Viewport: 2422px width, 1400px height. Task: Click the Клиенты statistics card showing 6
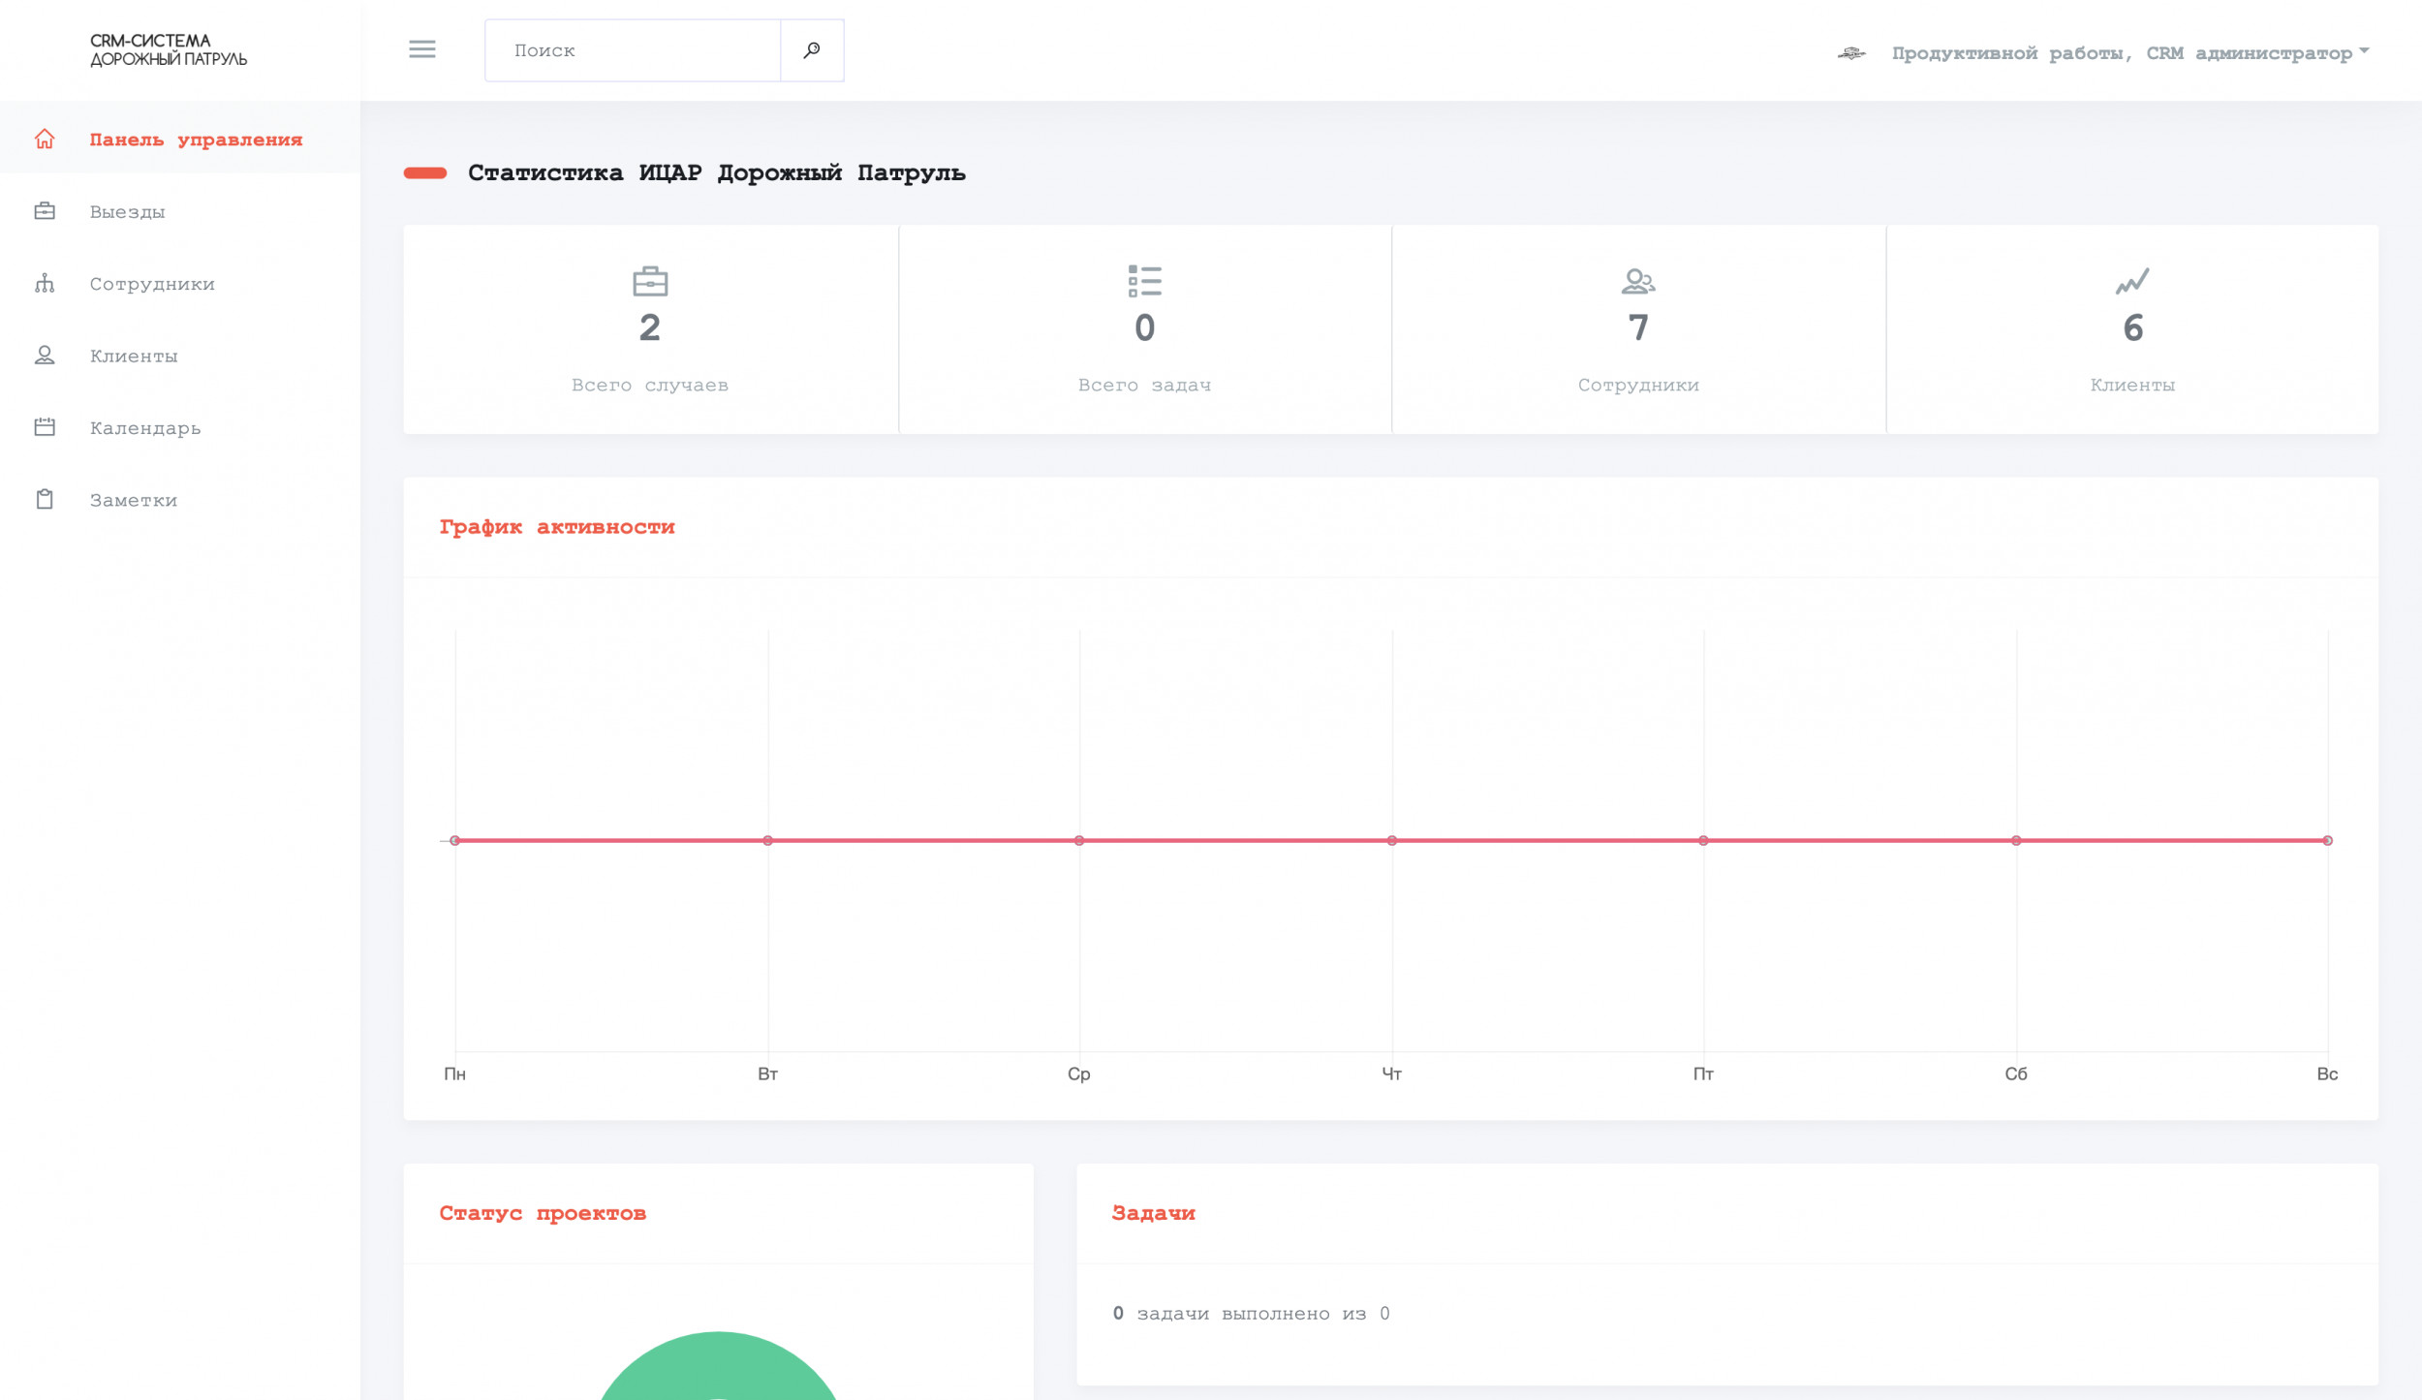coord(2132,329)
